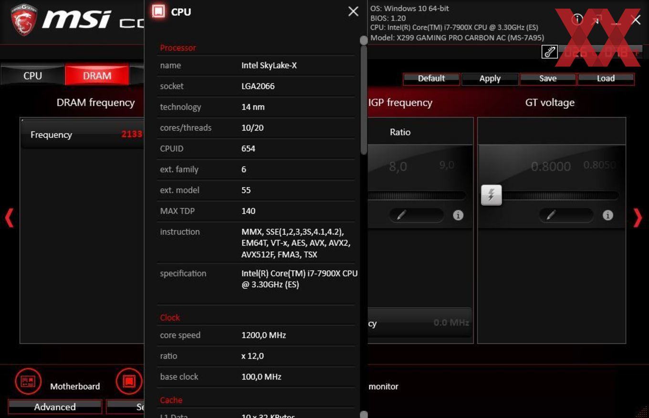Close the CPU info panel

(353, 11)
